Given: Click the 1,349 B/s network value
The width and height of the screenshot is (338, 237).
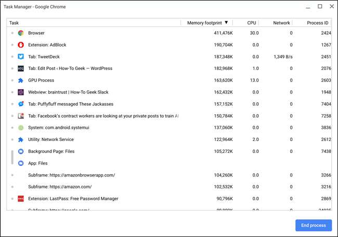Looking at the screenshot, I should tap(283, 57).
